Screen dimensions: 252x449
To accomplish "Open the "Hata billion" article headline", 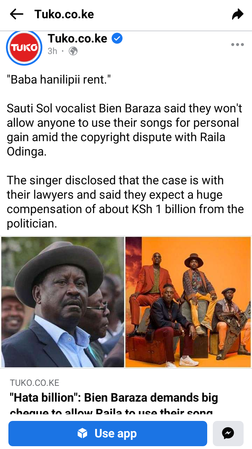I will tap(114, 404).
